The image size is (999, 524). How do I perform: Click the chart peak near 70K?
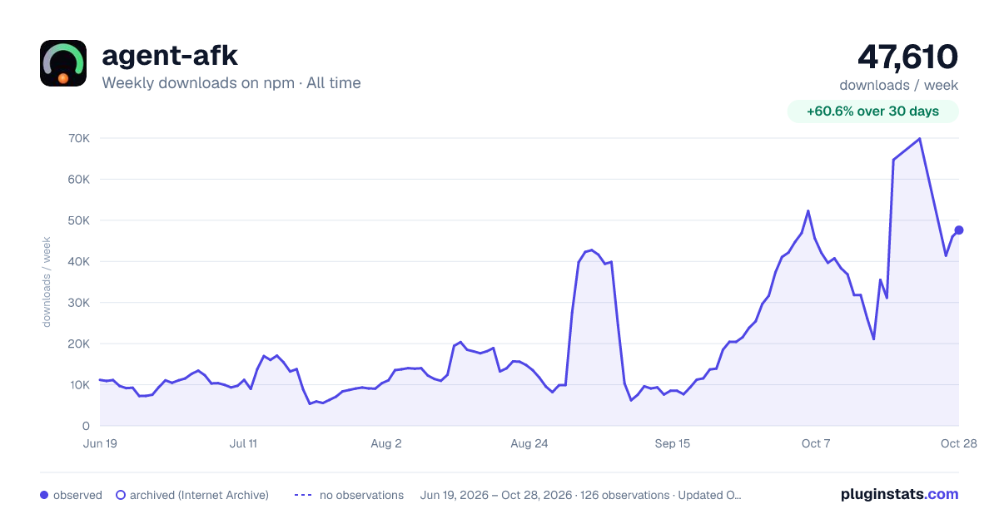919,139
